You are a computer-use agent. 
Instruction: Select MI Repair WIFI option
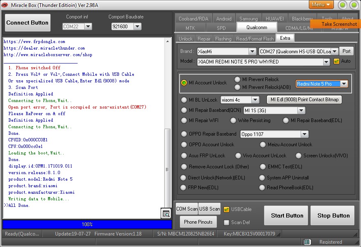[184, 120]
